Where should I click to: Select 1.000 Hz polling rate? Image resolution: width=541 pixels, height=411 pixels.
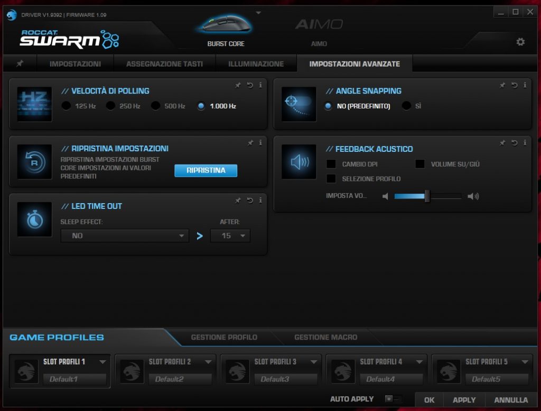pos(201,106)
